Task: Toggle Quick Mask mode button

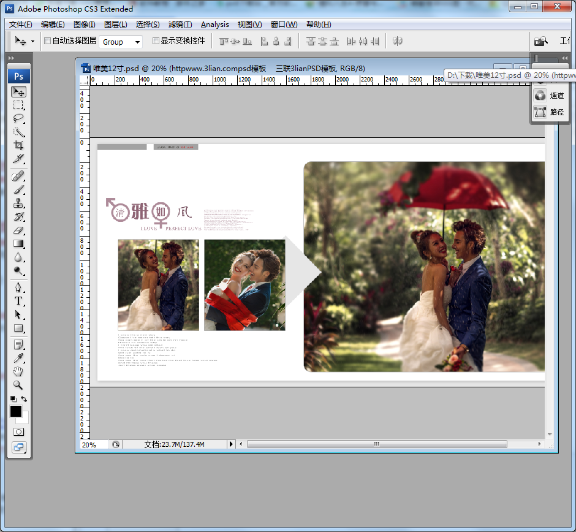Action: (18, 431)
